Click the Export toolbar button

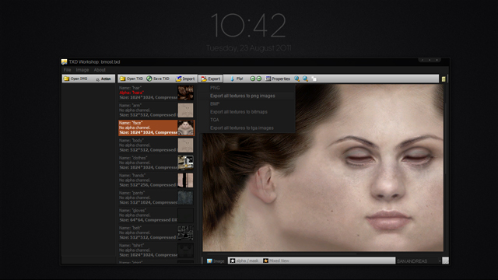[x=211, y=79]
